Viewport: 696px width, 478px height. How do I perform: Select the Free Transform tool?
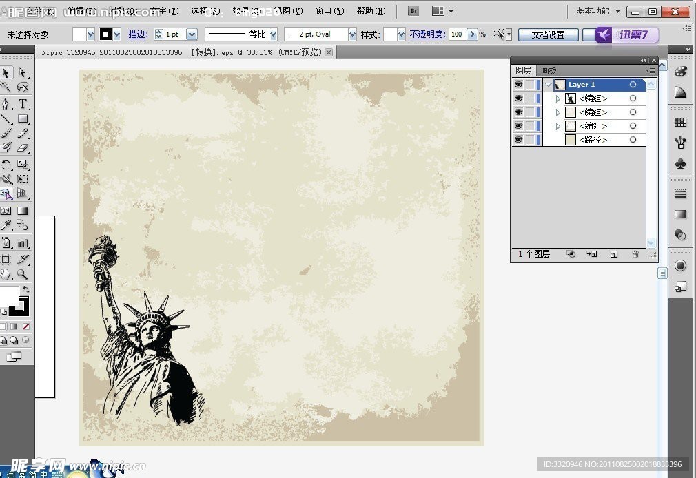[23, 179]
